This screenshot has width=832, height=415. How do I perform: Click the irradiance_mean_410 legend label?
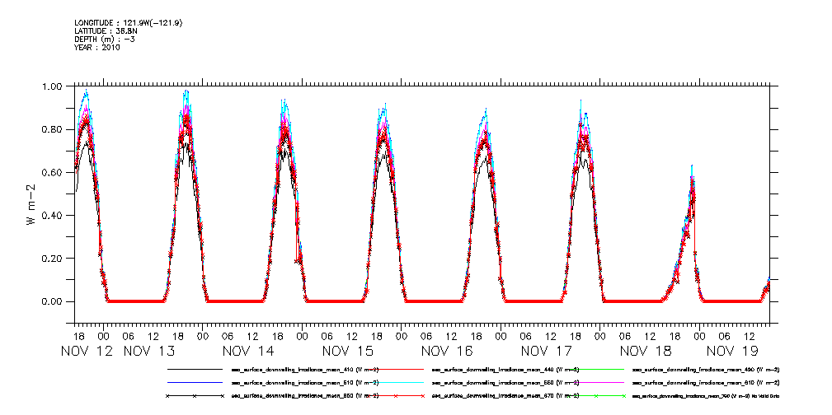[x=304, y=370]
